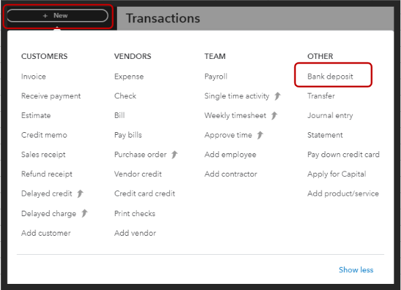Open Refund receipt form
The height and width of the screenshot is (290, 401).
(47, 174)
